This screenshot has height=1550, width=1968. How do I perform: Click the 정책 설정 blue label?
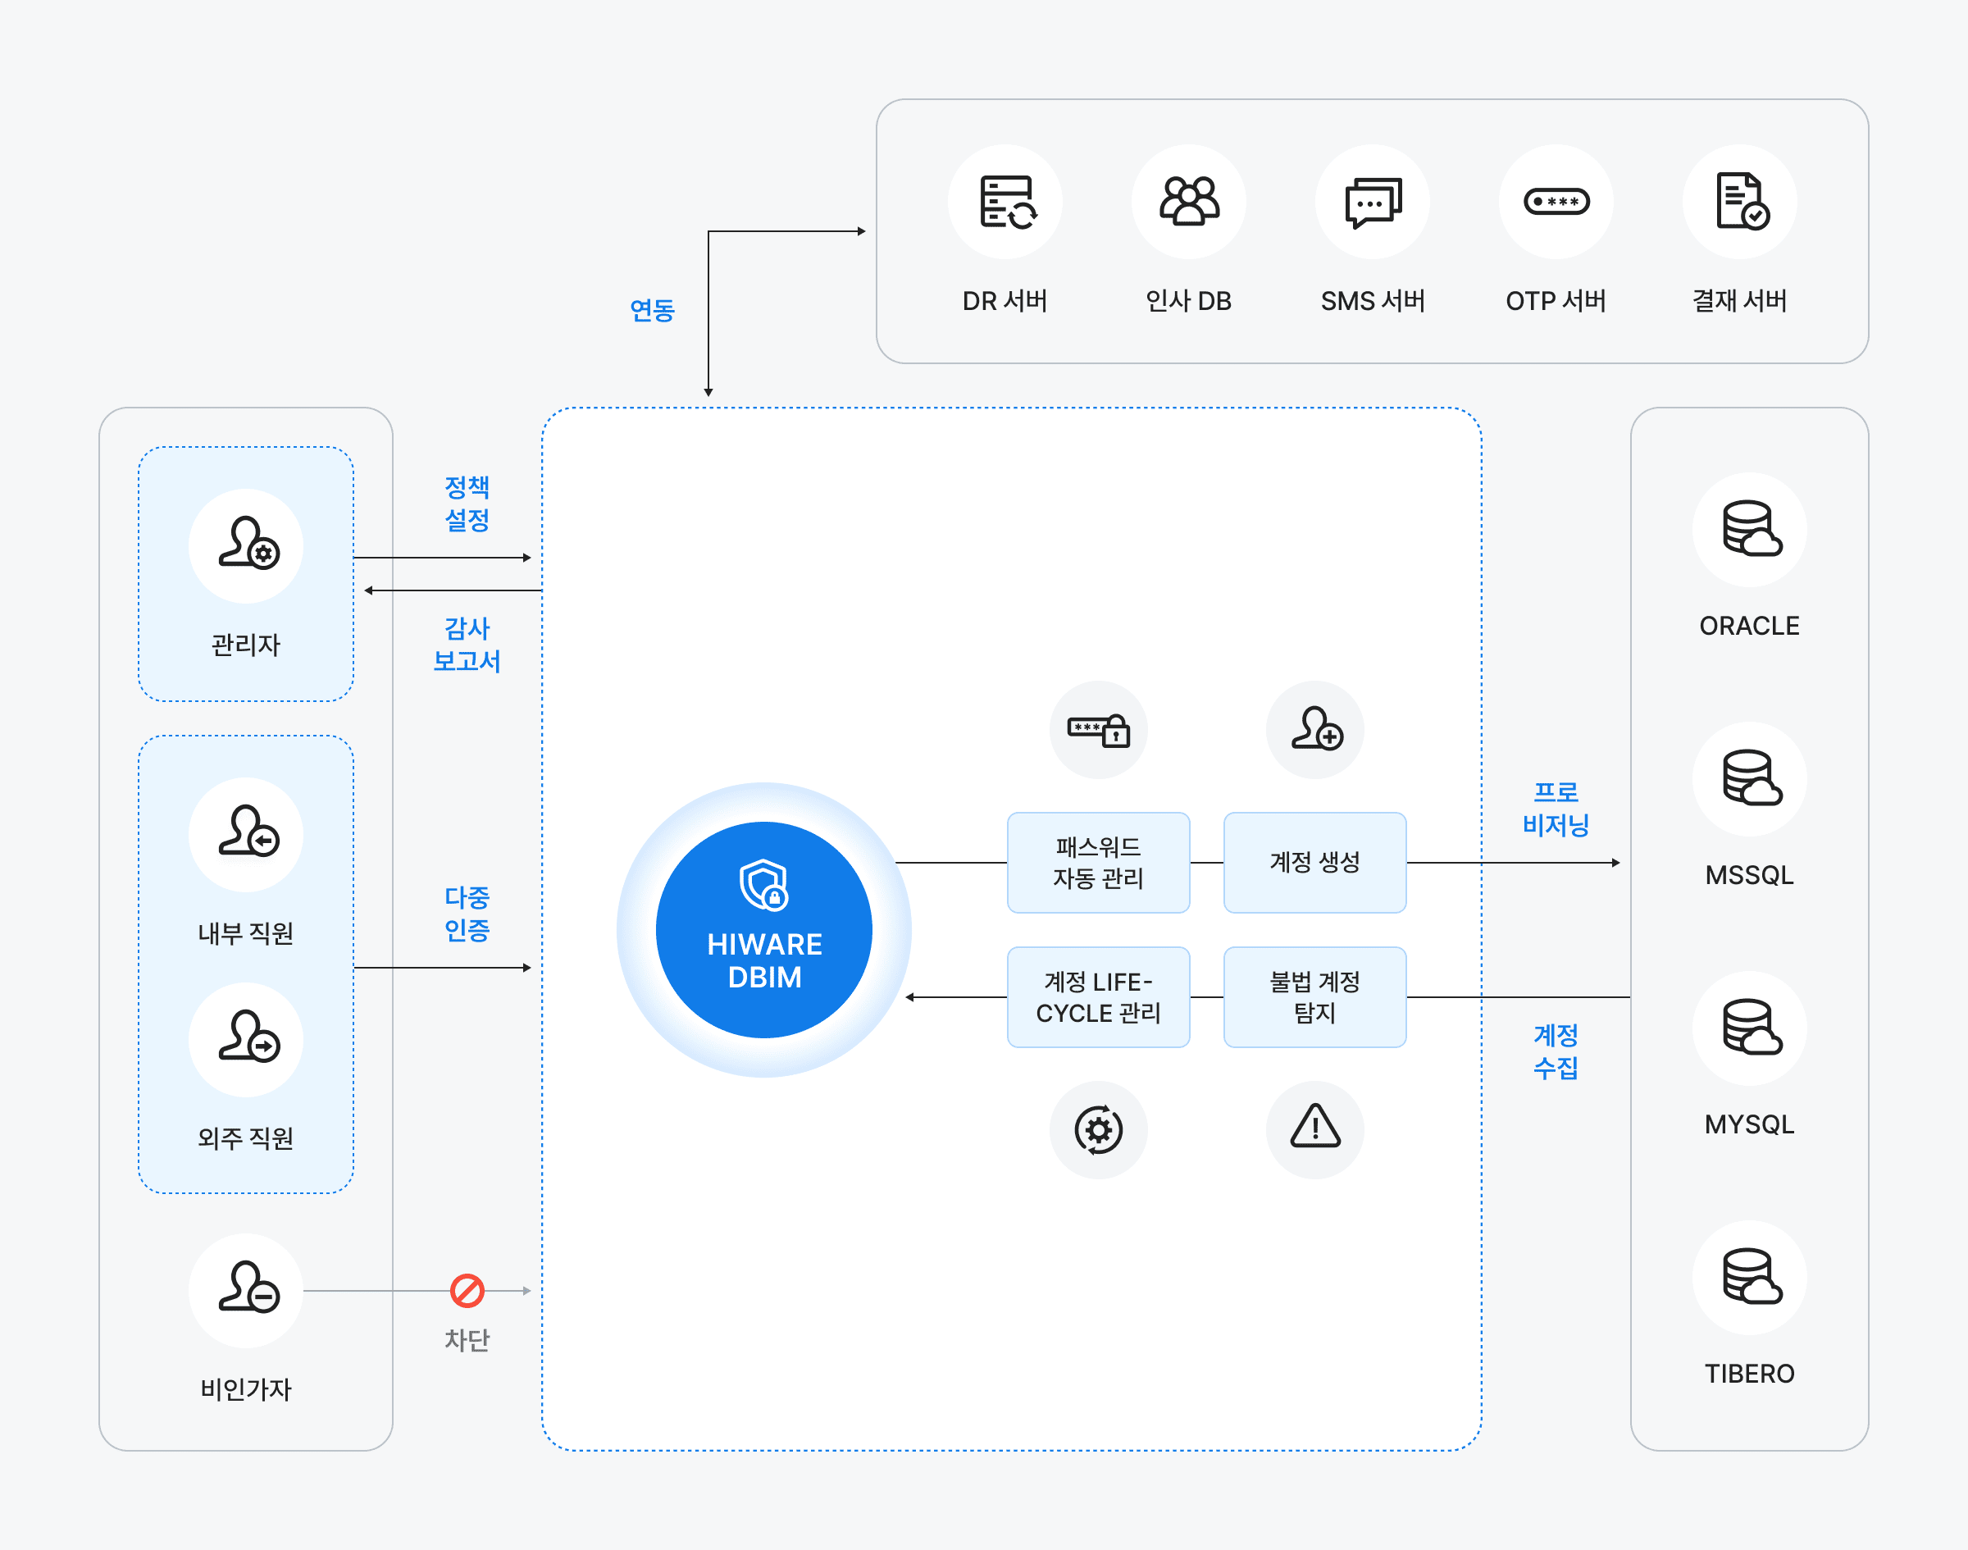[467, 504]
